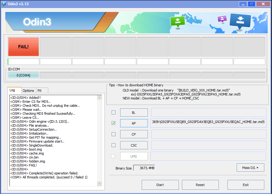272x194 pixels.
Task: Tick the CP file checkbox
Action: tap(113, 134)
